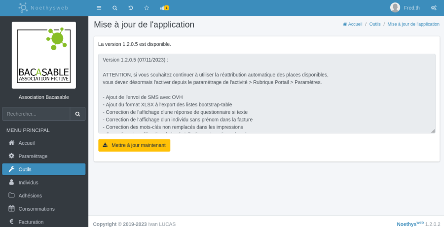Open Paramétrage in the sidebar menu
444x227 pixels.
click(33, 156)
